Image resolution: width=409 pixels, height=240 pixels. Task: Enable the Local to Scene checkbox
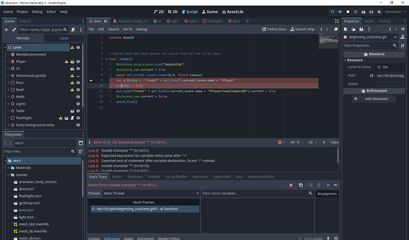379,67
